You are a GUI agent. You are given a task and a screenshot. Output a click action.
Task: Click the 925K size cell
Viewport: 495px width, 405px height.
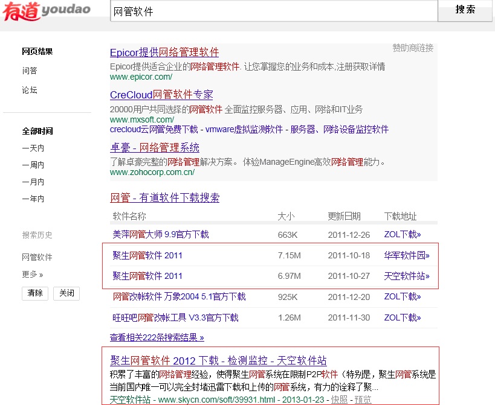[288, 297]
